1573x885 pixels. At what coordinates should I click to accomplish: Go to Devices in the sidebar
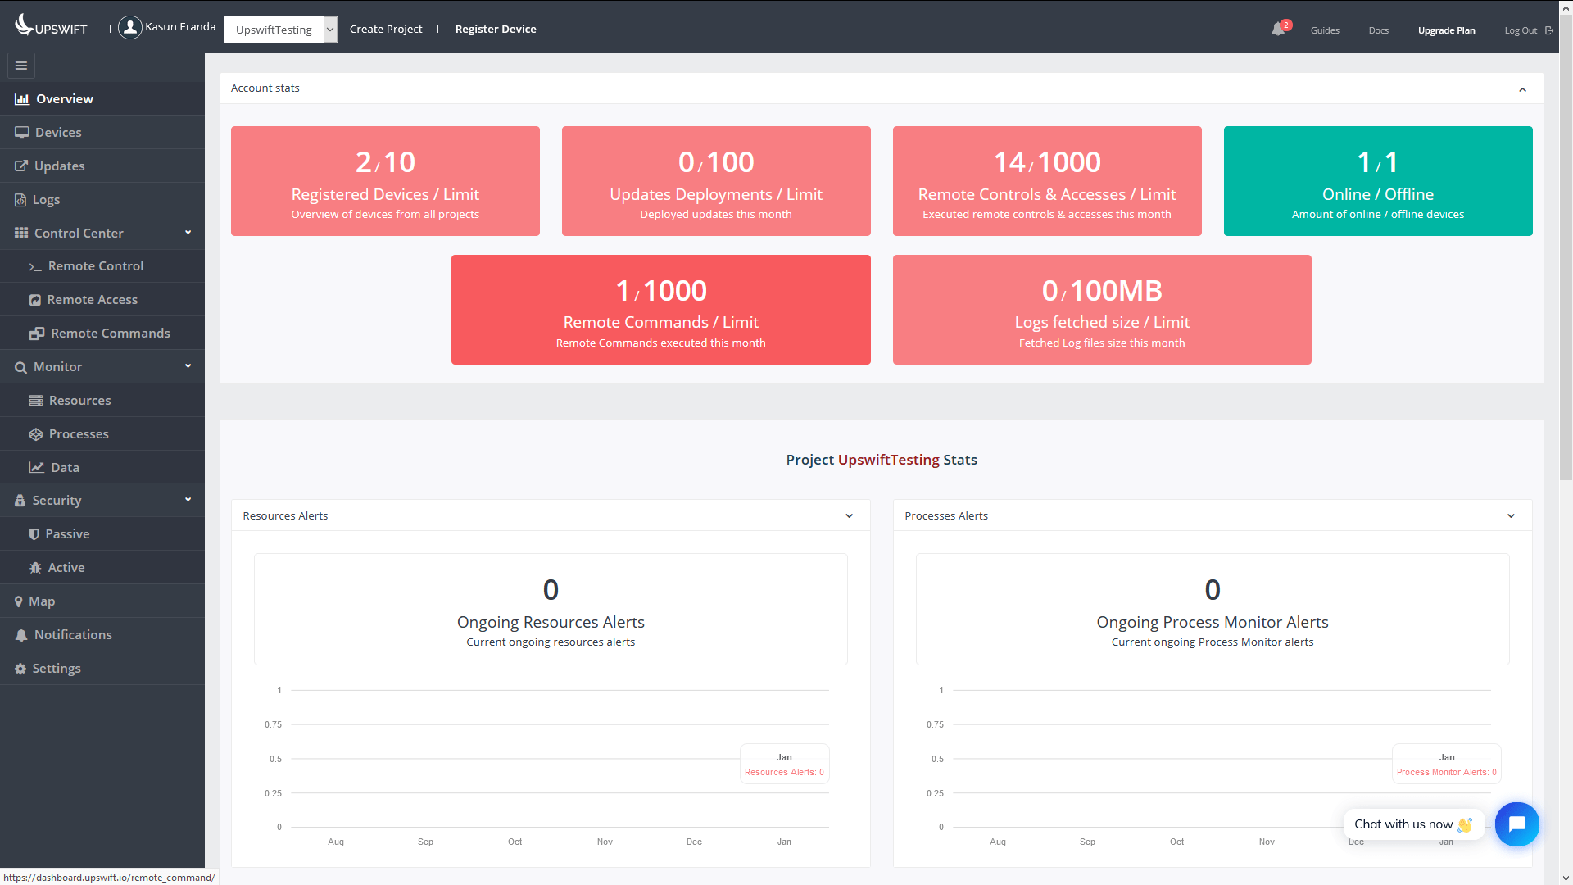pos(102,133)
